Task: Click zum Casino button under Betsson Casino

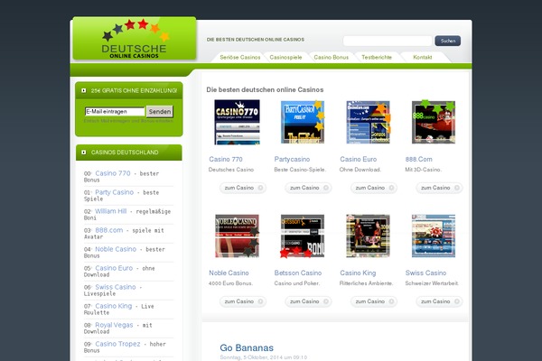Action: pos(308,301)
